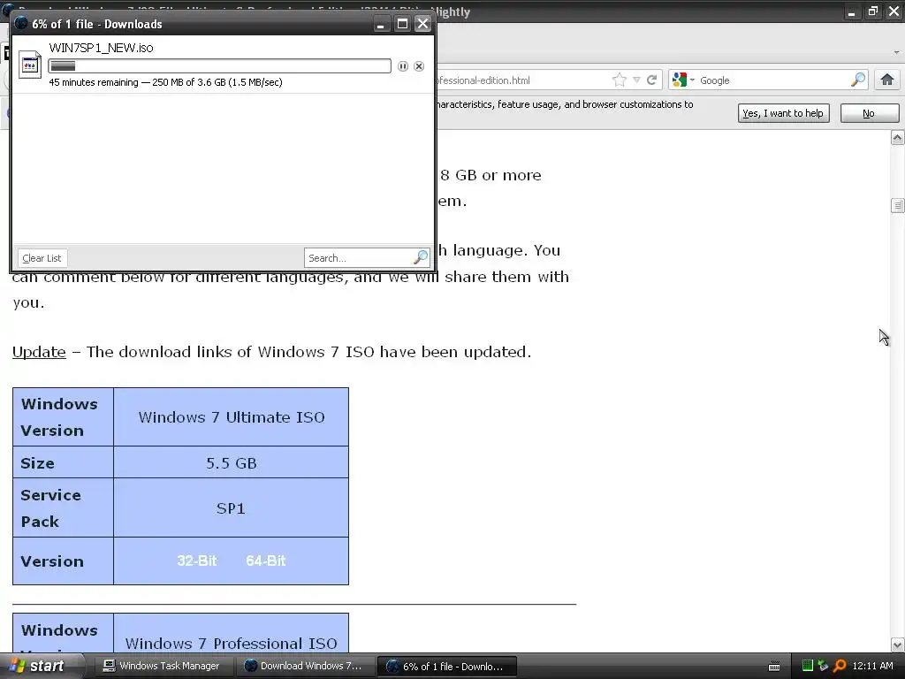Viewport: 905px width, 679px height.
Task: Open the URL history dropdown arrow
Action: [x=636, y=80]
